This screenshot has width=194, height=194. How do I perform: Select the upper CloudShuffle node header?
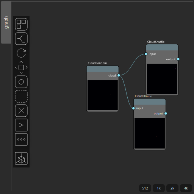click(x=162, y=47)
